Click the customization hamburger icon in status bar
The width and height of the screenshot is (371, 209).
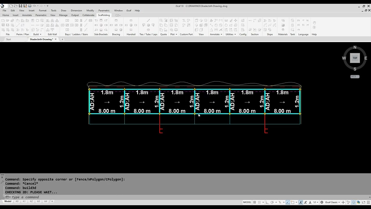(x=368, y=202)
